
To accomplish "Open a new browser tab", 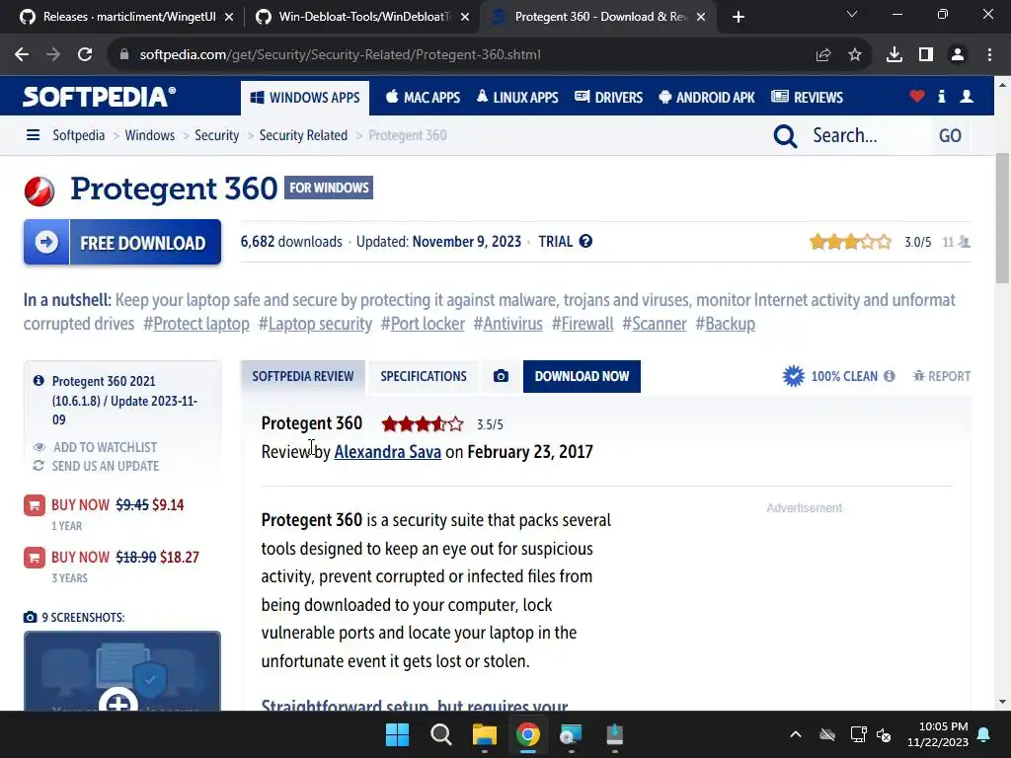I will pyautogui.click(x=739, y=17).
